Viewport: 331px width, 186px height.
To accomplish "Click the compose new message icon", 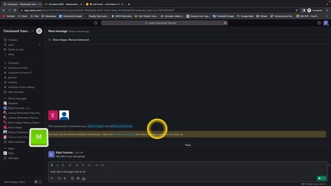I will 39,31.
